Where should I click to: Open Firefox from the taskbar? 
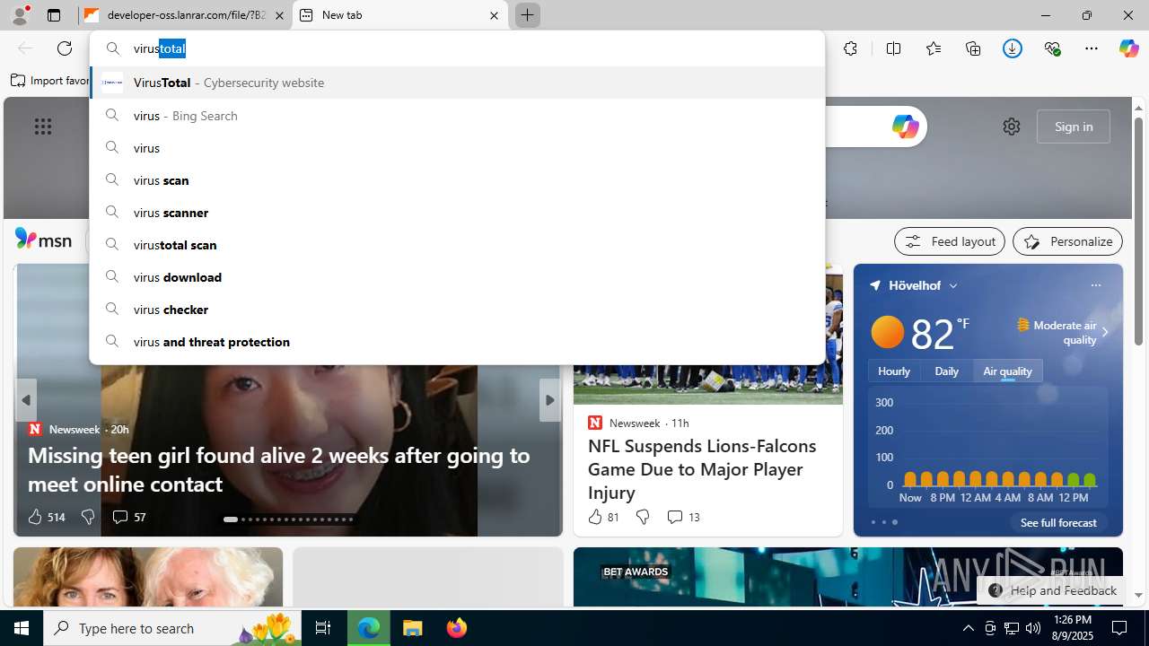(x=457, y=628)
